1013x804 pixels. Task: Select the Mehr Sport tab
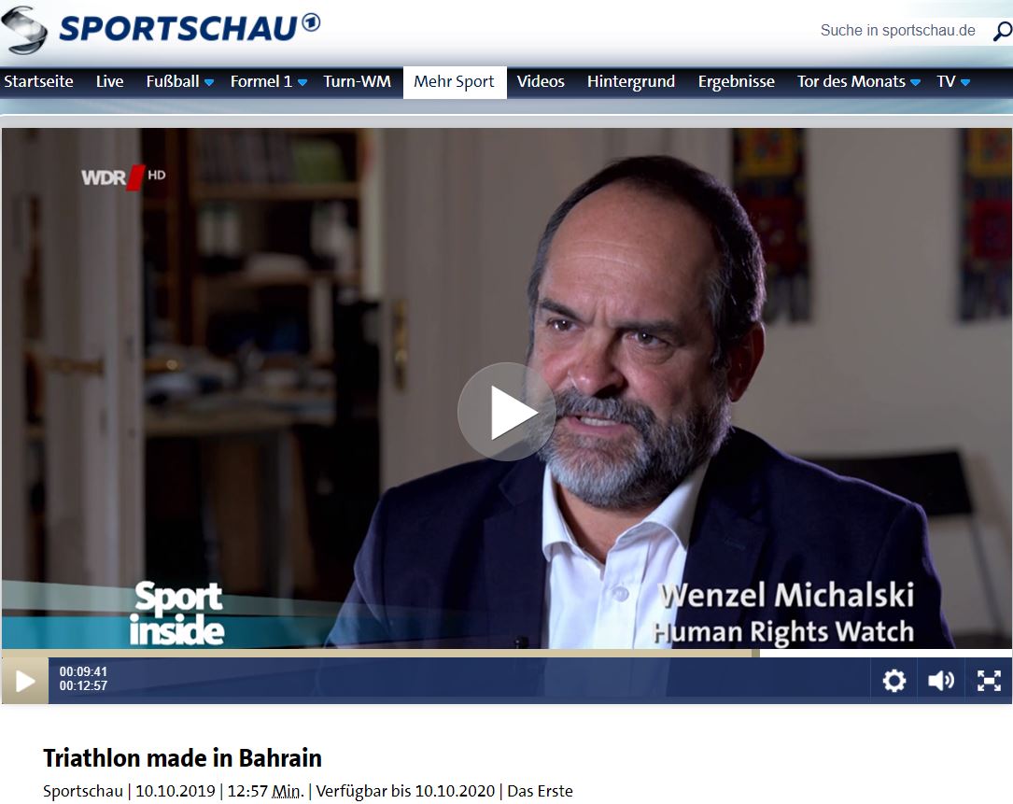(454, 82)
